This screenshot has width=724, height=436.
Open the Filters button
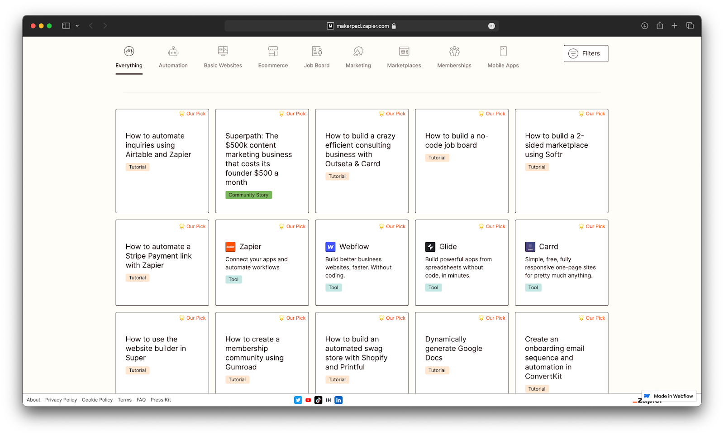[x=586, y=53]
